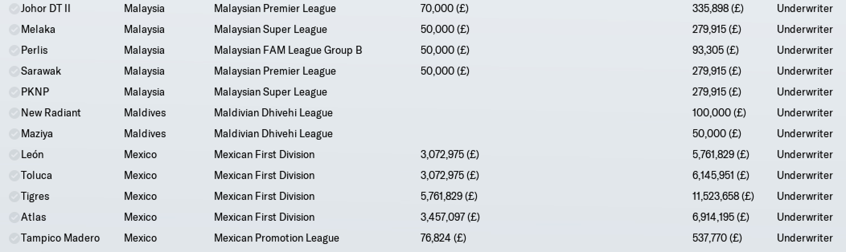This screenshot has width=846, height=252.
Task: Select the check icon for New Radiant
Action: [14, 113]
